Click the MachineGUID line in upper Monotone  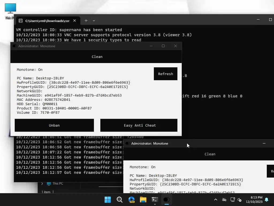pyautogui.click(x=69, y=95)
